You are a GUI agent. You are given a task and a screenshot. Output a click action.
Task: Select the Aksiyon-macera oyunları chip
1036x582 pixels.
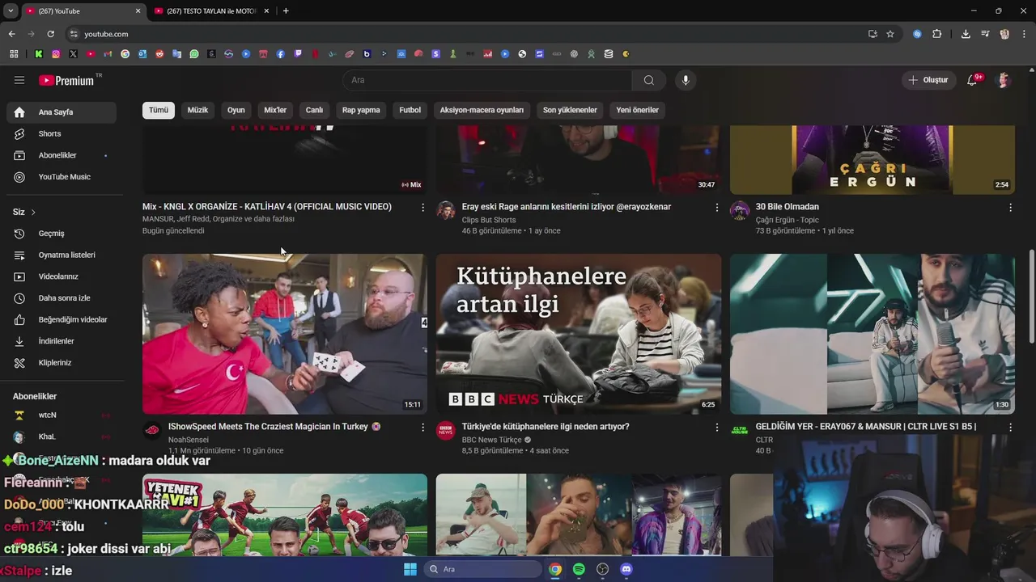coord(482,110)
